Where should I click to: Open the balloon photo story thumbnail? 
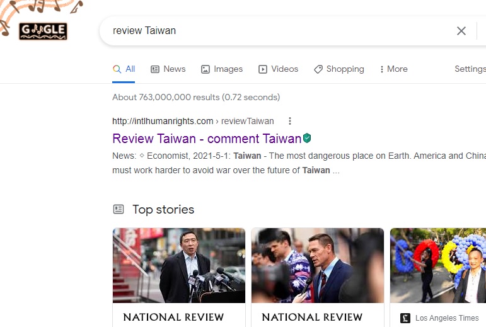point(438,265)
